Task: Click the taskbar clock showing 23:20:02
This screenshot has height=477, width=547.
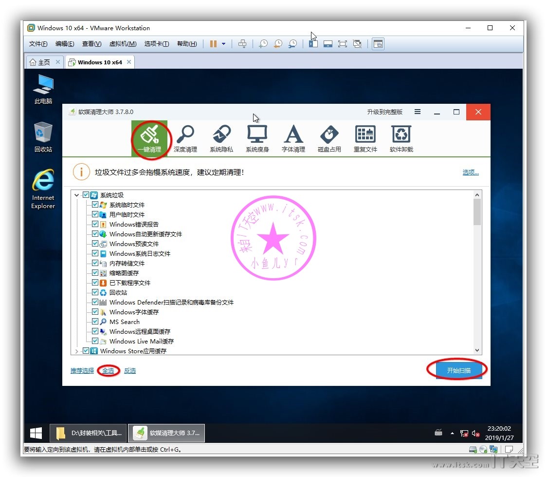Action: pos(499,433)
